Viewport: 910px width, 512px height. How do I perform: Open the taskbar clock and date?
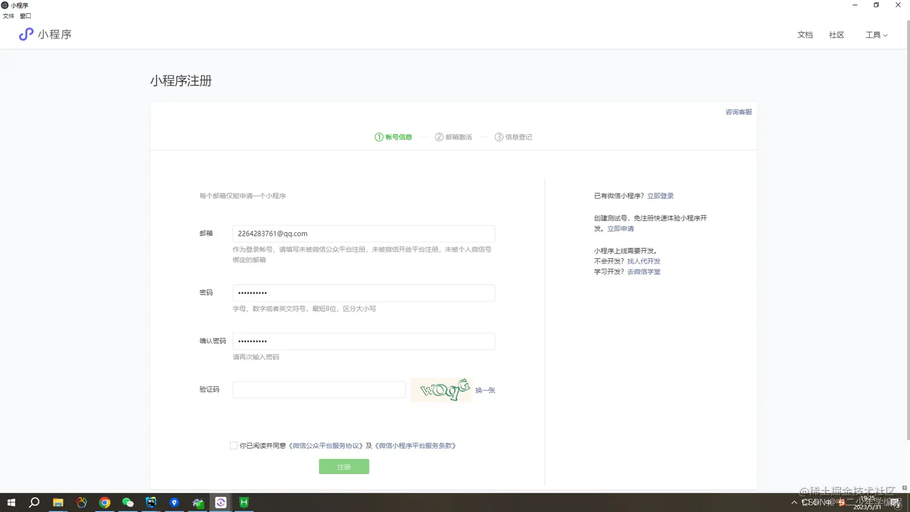[x=867, y=502]
